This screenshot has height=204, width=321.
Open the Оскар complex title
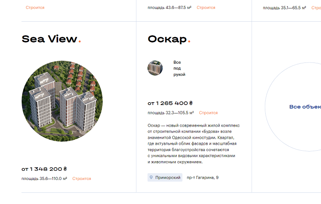click(167, 39)
